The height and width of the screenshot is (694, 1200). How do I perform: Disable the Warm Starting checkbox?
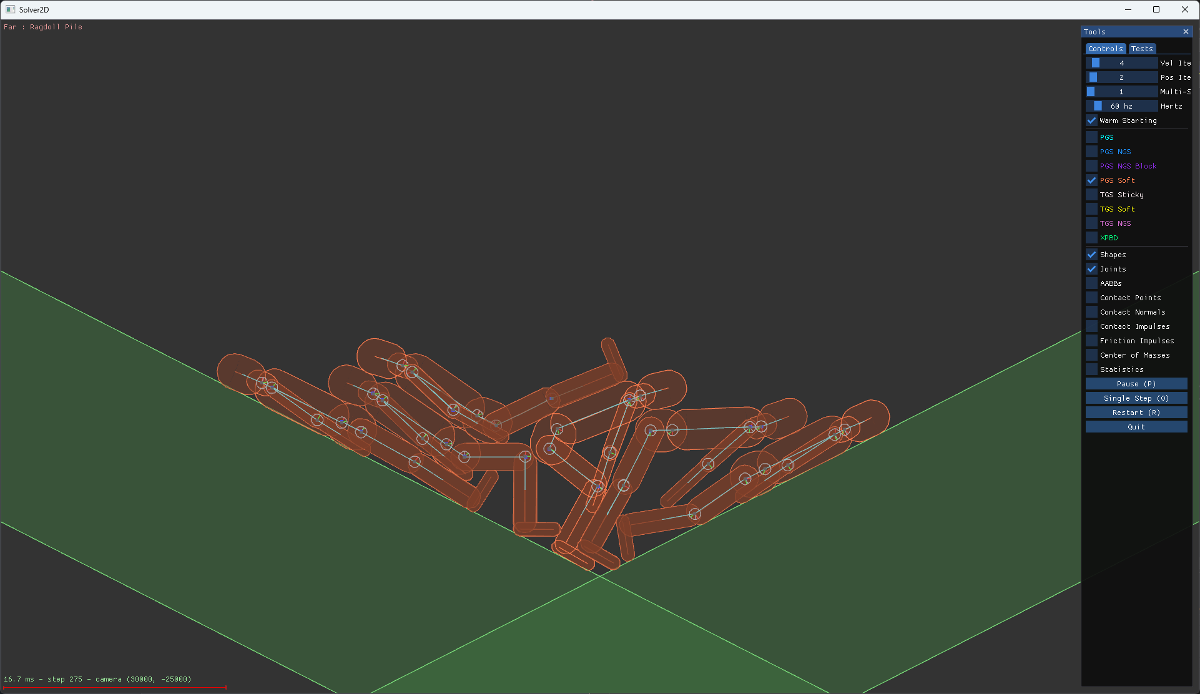1091,120
